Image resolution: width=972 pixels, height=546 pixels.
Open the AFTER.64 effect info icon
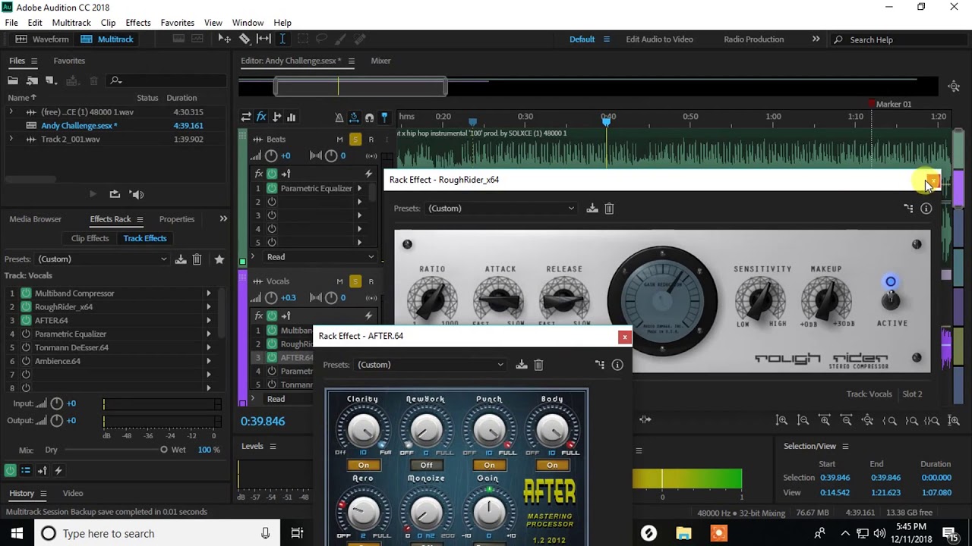pos(617,365)
